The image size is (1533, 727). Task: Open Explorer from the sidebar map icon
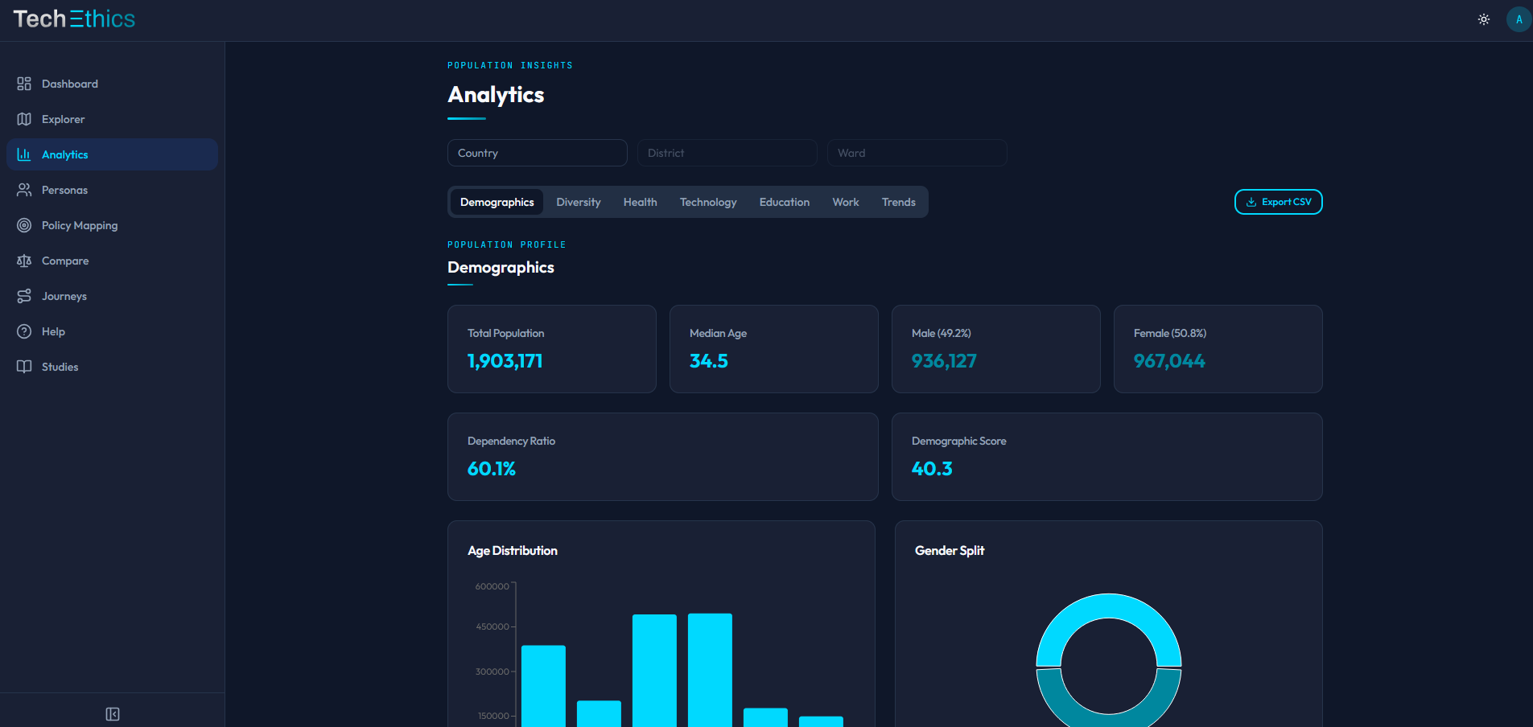pos(23,118)
